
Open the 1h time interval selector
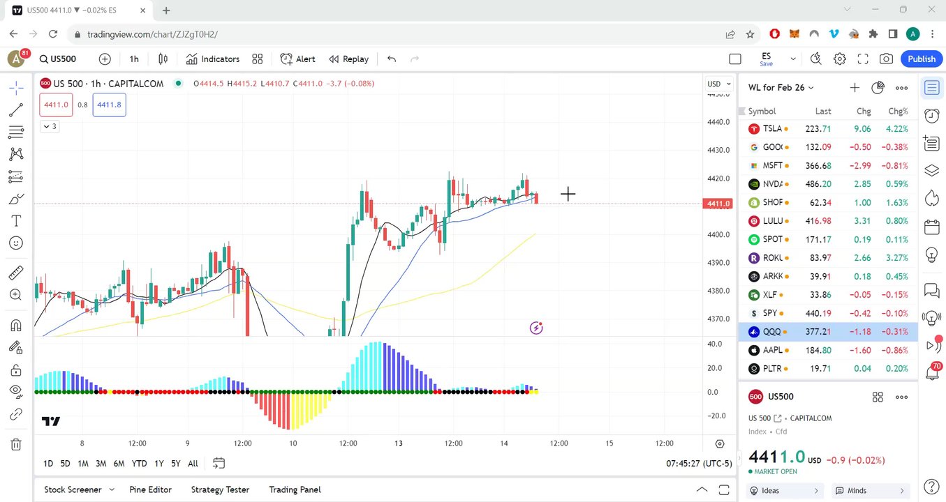tap(134, 59)
